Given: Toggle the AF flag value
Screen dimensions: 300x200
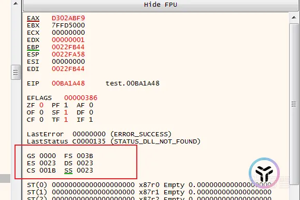Looking at the screenshot, I should coord(91,105).
